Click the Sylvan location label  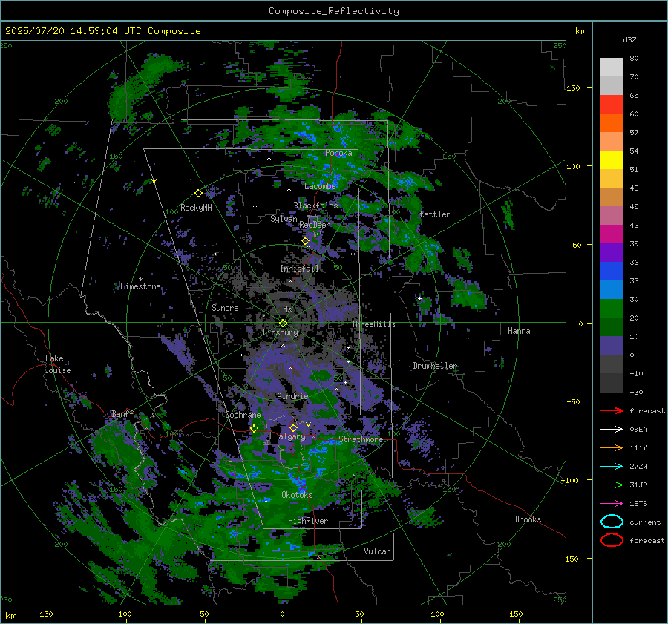pos(284,219)
